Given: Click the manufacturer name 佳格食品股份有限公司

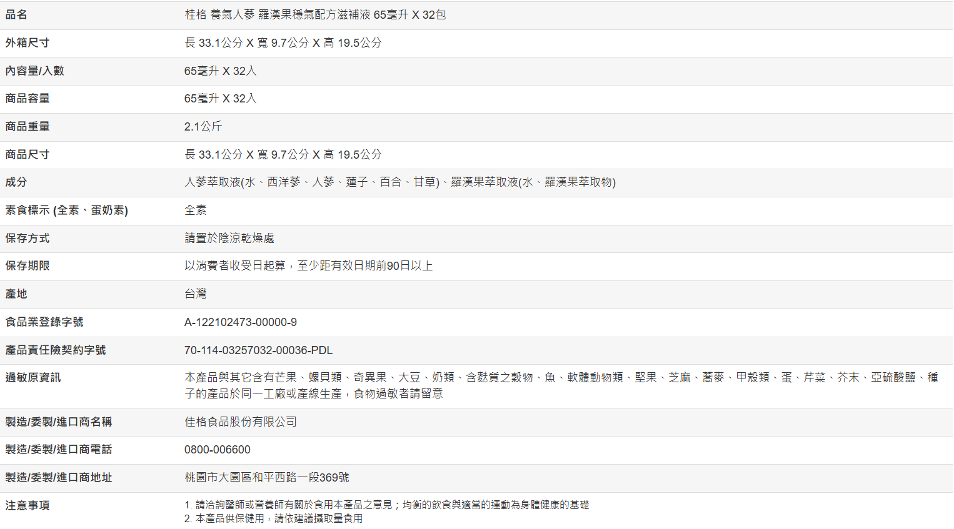Looking at the screenshot, I should pos(241,422).
